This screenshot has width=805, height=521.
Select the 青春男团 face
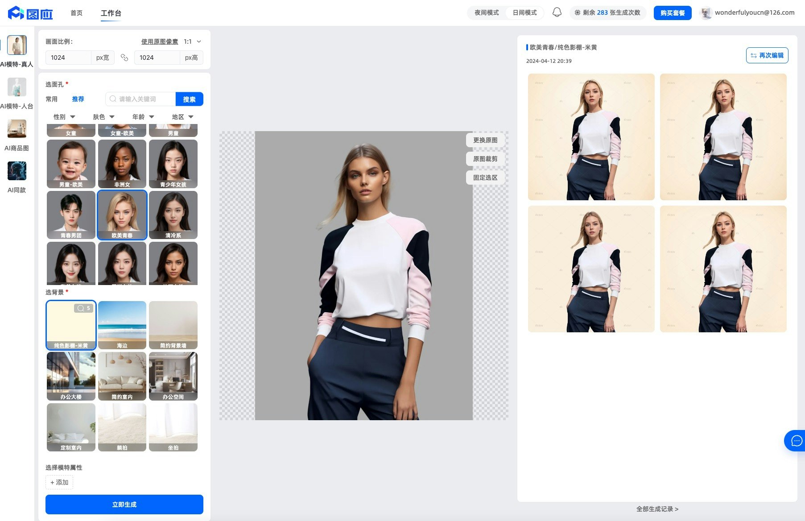pyautogui.click(x=71, y=215)
